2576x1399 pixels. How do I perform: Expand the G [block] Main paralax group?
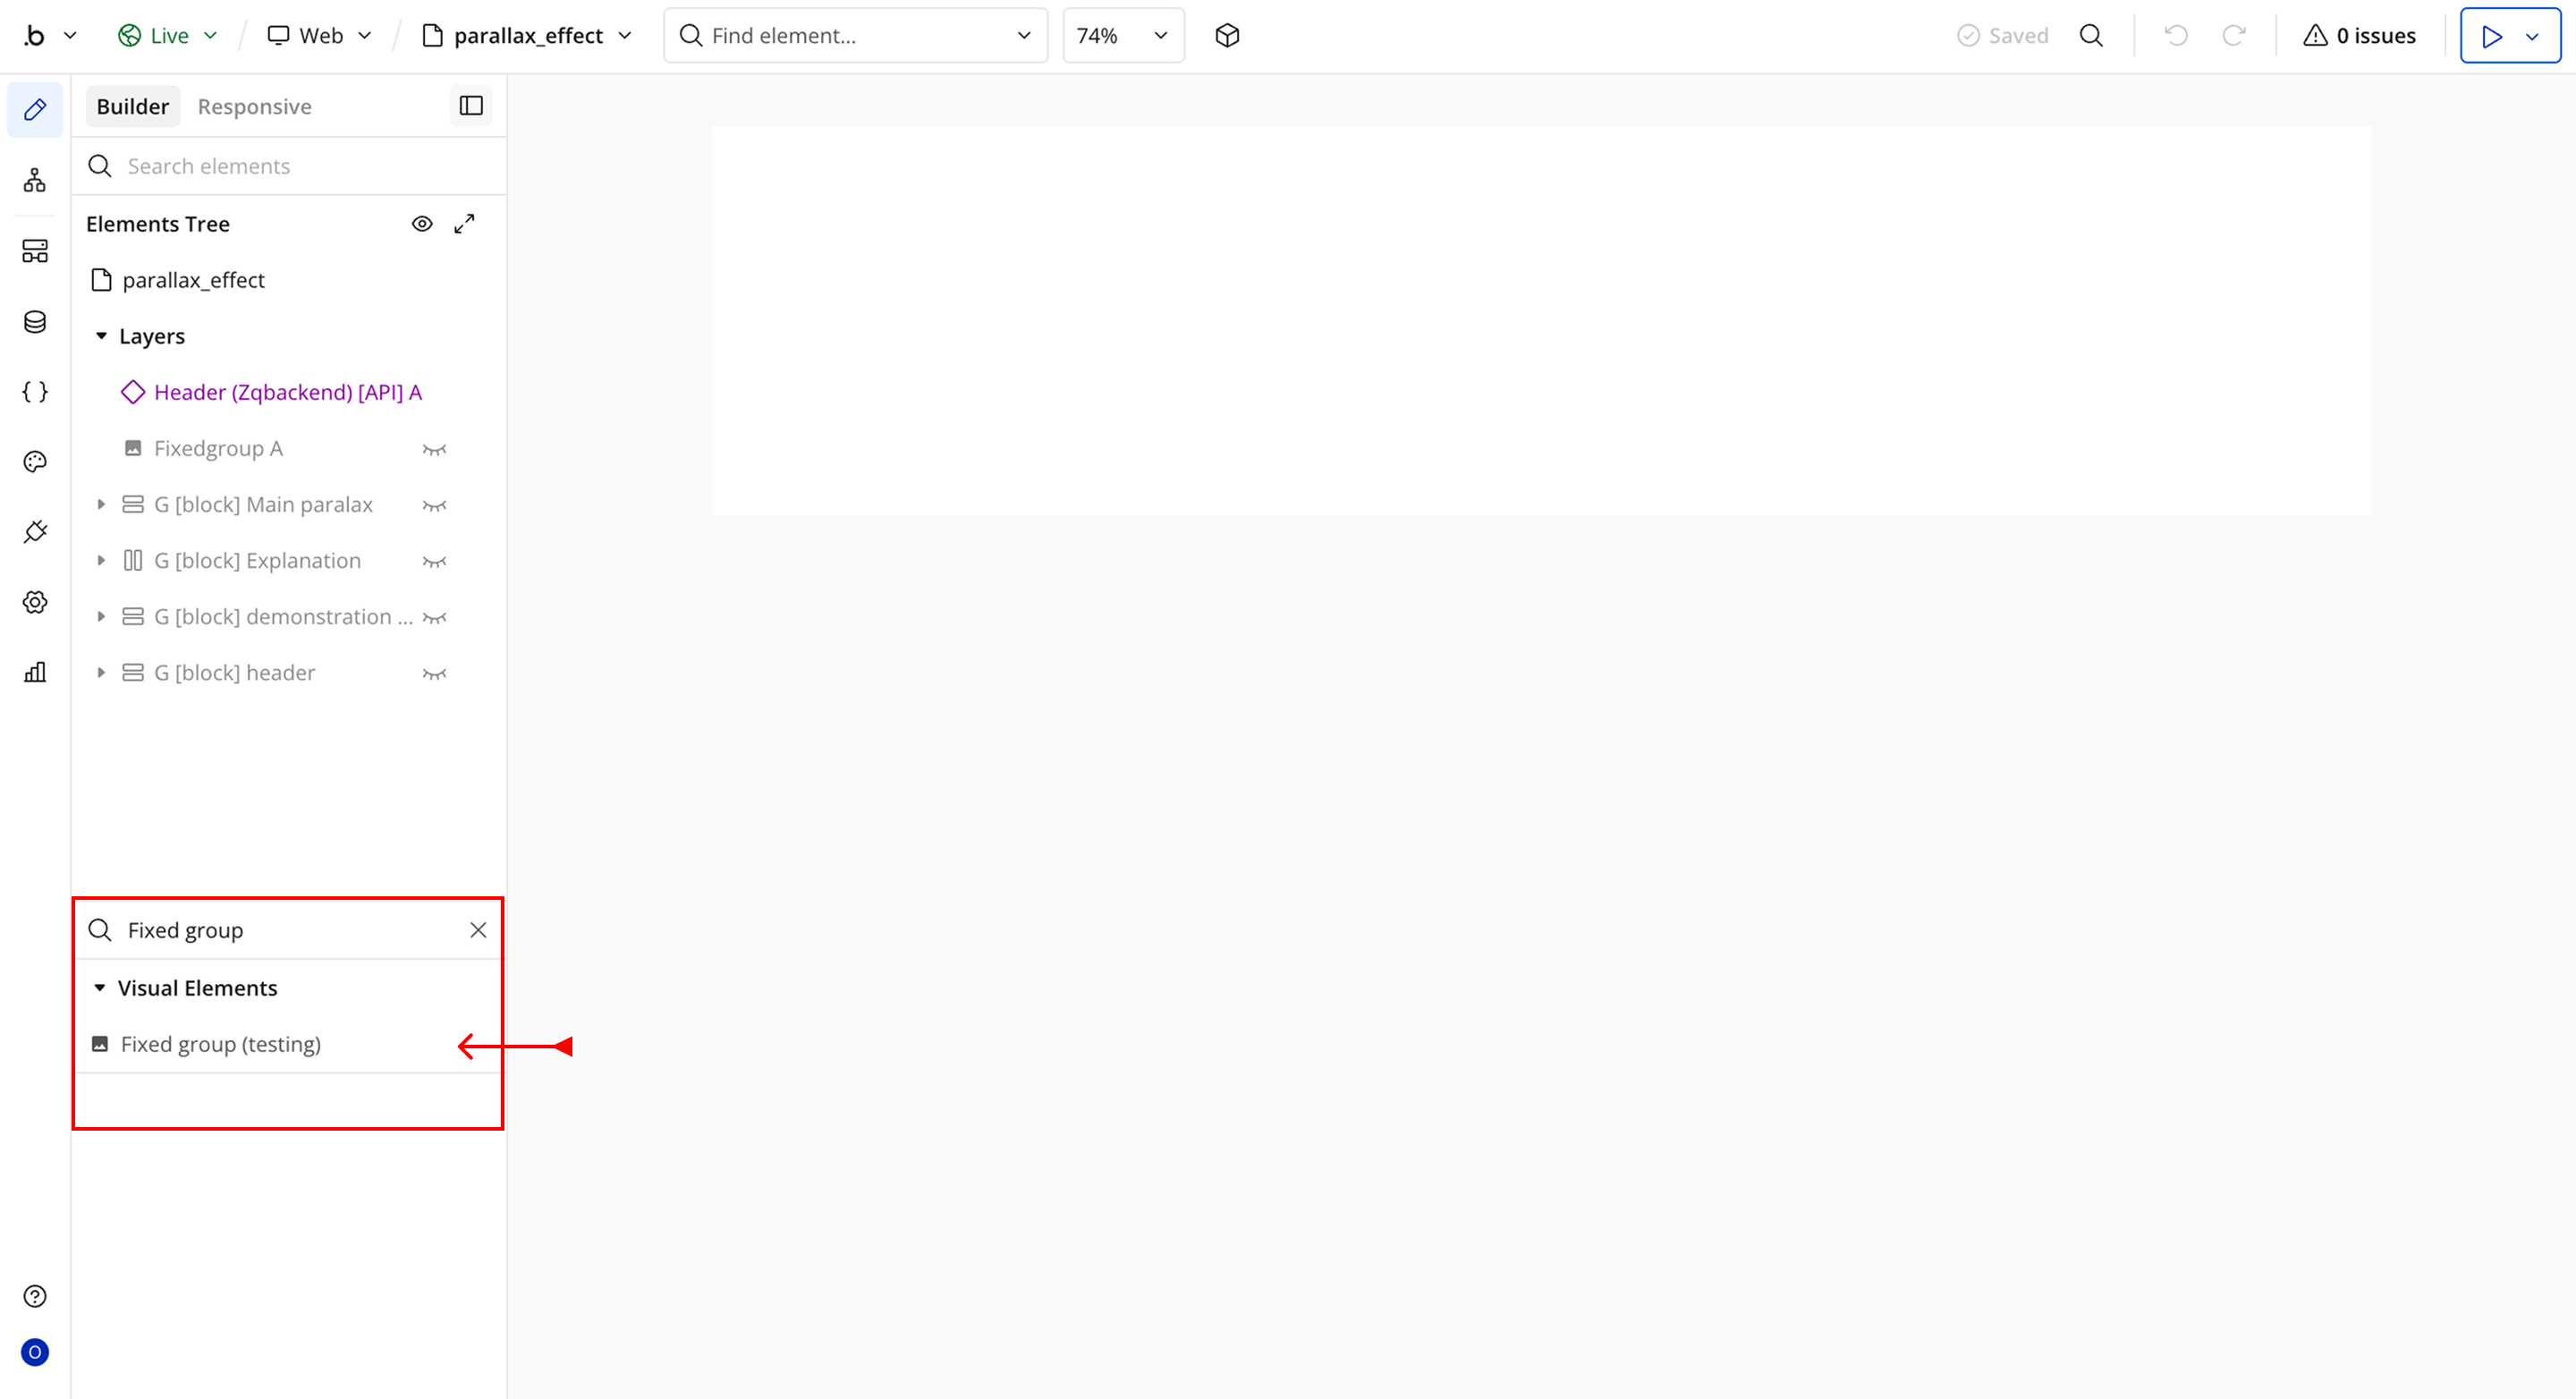click(x=101, y=505)
